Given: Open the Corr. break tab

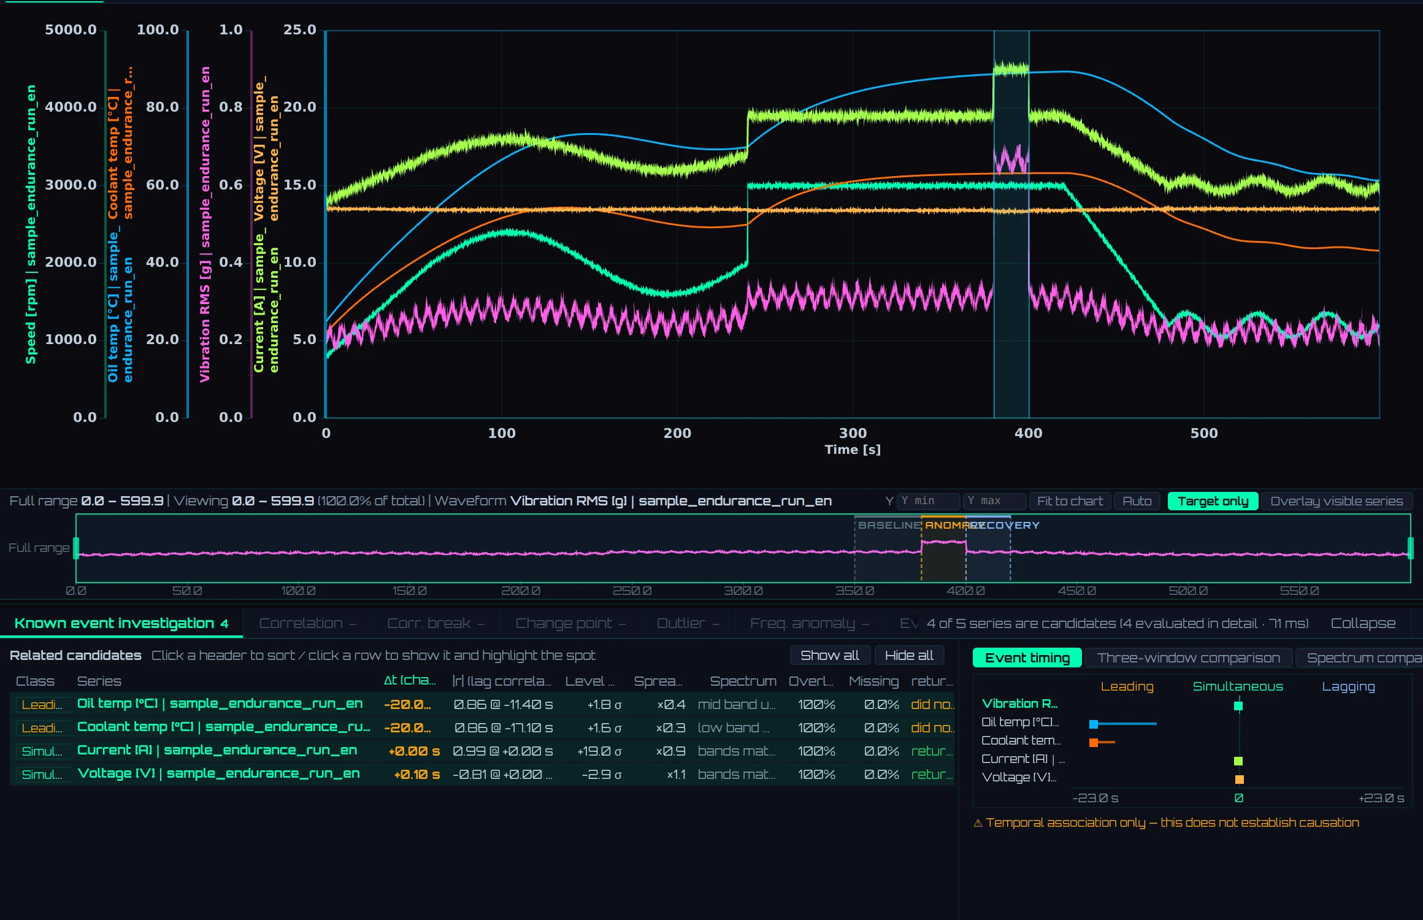Looking at the screenshot, I should tap(435, 623).
